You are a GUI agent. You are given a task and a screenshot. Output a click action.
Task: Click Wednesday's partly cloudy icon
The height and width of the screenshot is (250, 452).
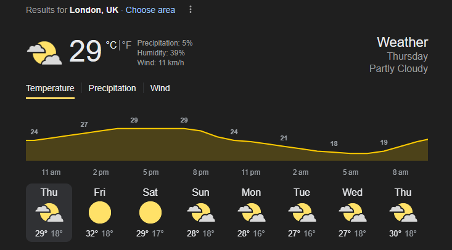352,212
